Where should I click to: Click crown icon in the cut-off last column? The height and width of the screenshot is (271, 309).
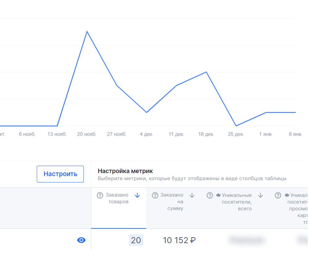(287, 195)
